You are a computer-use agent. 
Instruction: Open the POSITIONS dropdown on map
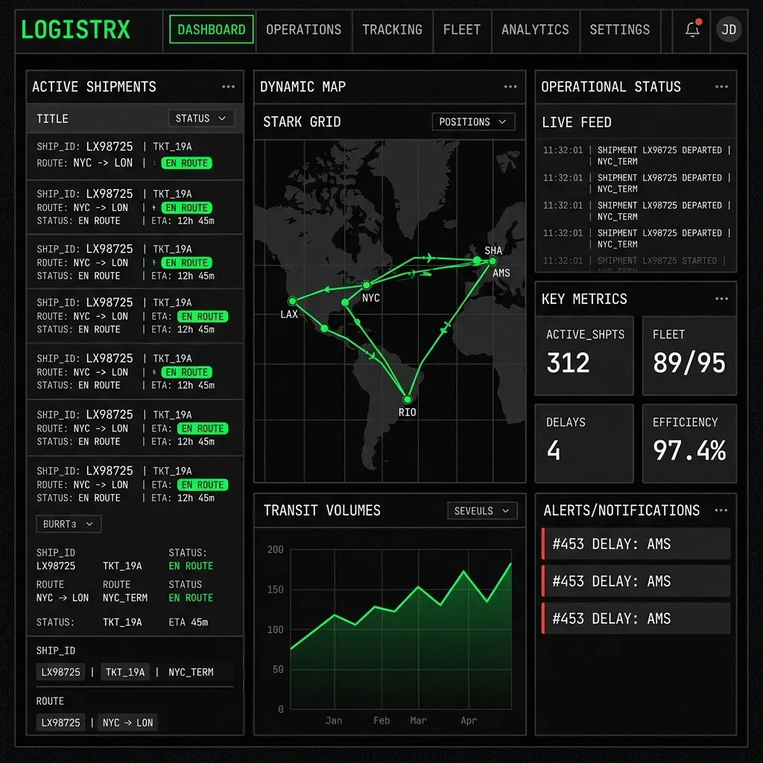473,122
